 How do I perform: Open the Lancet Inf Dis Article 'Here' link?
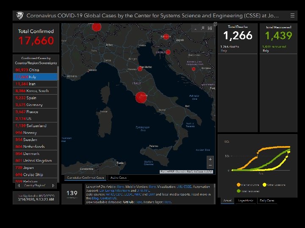pyautogui.click(x=120, y=187)
